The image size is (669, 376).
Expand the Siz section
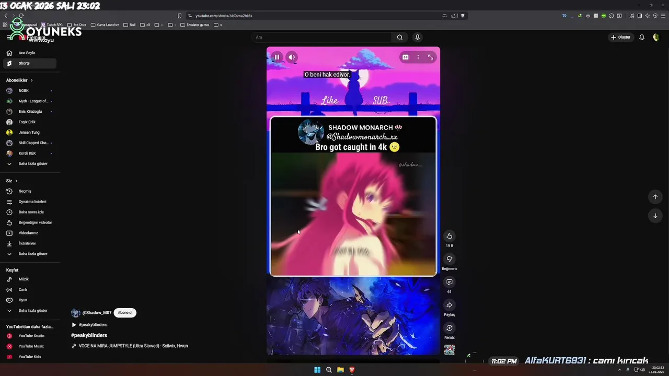click(x=12, y=181)
